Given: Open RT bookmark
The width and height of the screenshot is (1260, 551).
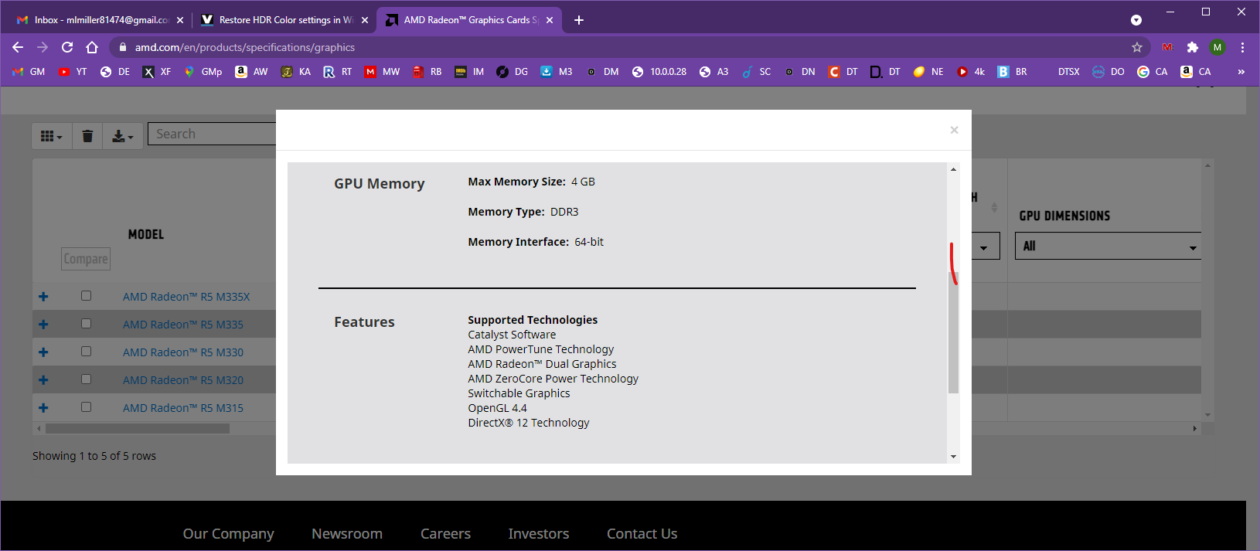Looking at the screenshot, I should pyautogui.click(x=338, y=72).
